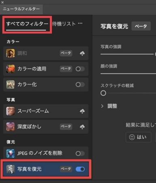
Task: Click the 写真を復元 thumbnail icon in list
Action: coord(11,169)
